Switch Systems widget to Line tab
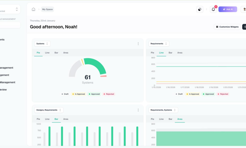The width and height of the screenshot is (246, 148). (47, 53)
